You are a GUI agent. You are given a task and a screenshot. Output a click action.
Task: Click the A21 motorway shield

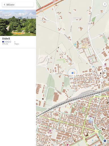pos(54,1)
